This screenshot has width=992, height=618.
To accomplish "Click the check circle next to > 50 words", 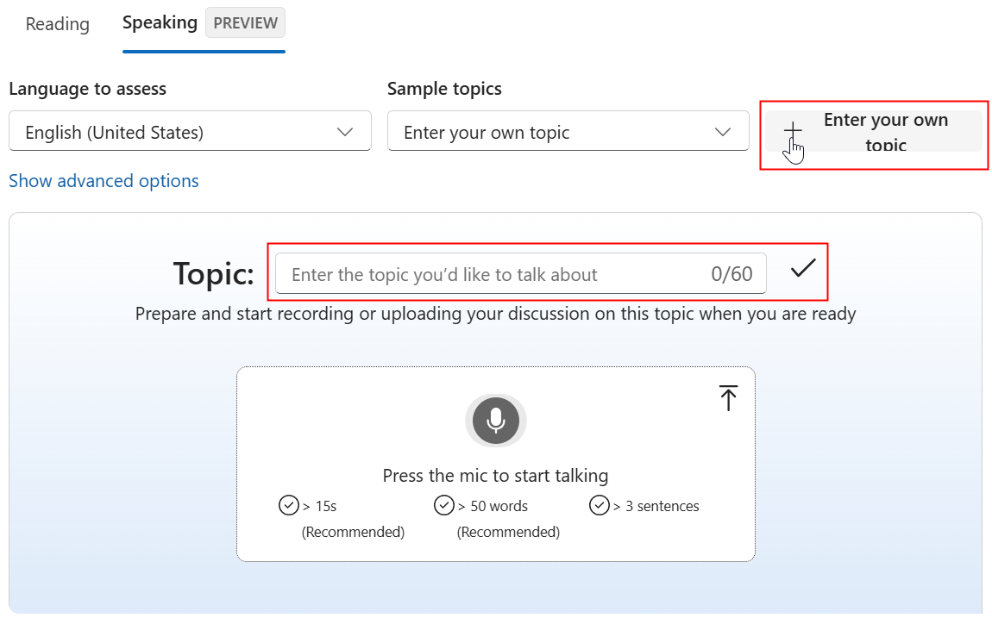I will [x=444, y=505].
